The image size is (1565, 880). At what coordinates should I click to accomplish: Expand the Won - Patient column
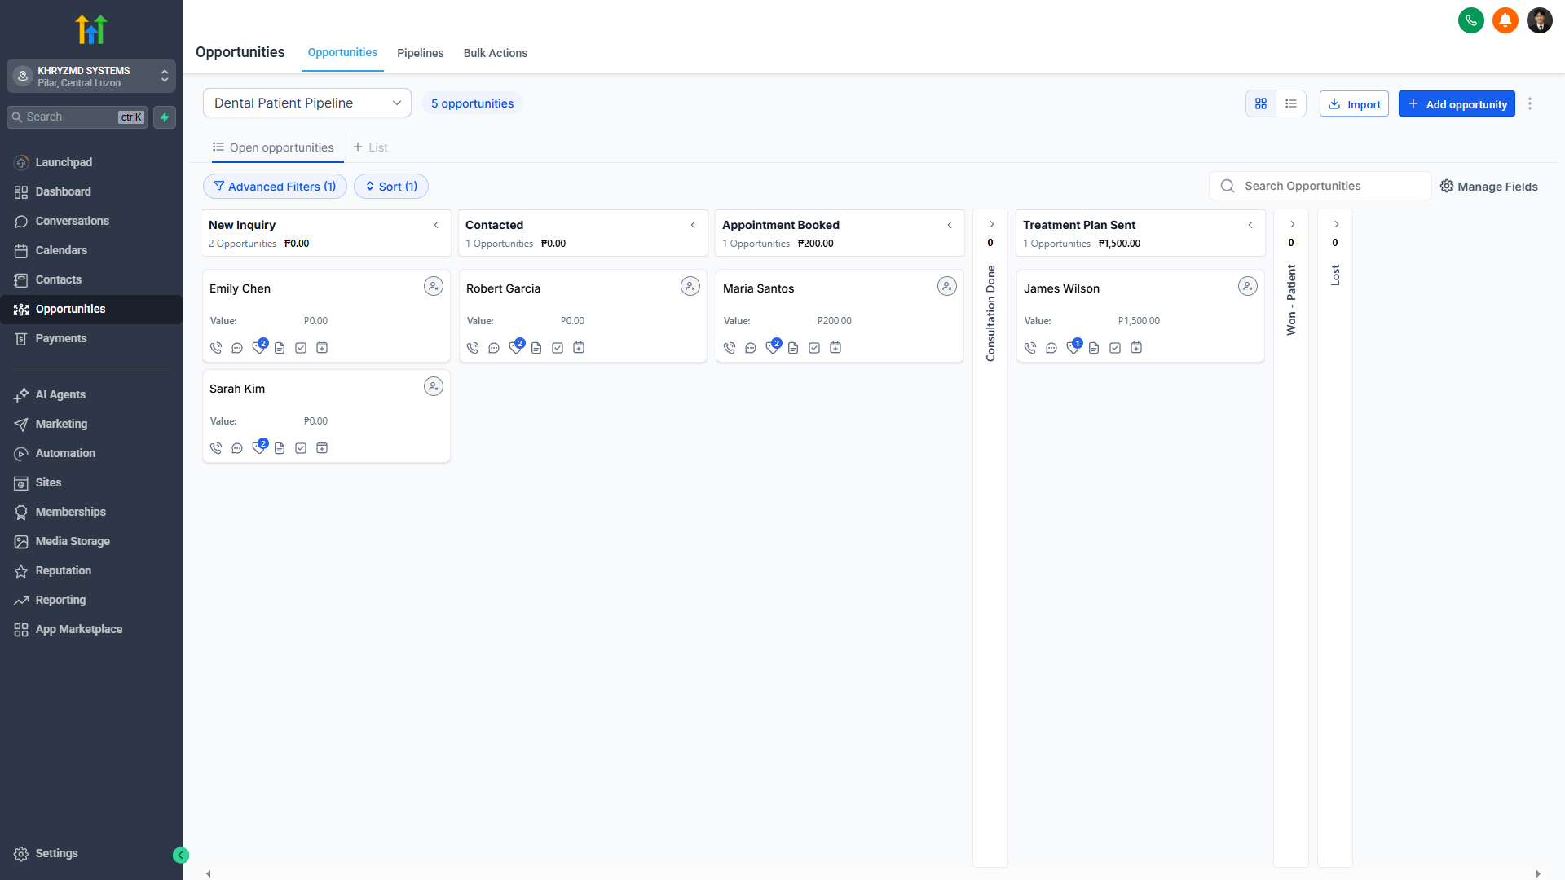(1292, 224)
